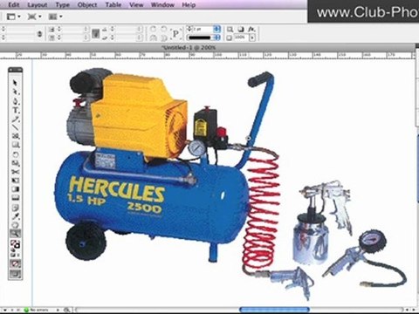Select the Pencil tool
419x314 pixels.
point(15,119)
